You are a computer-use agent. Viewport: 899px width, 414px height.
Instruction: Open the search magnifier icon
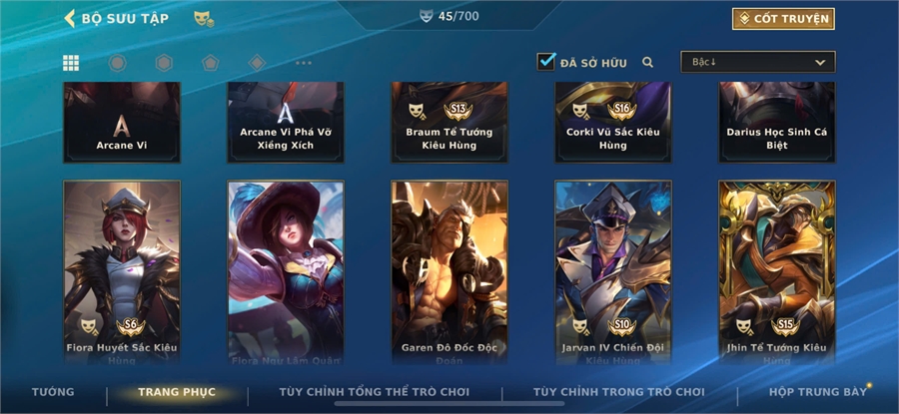coord(648,63)
